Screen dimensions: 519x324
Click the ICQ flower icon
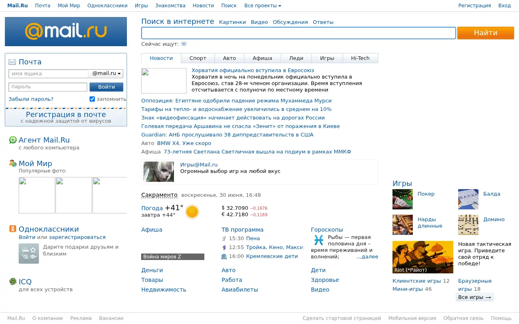13,281
